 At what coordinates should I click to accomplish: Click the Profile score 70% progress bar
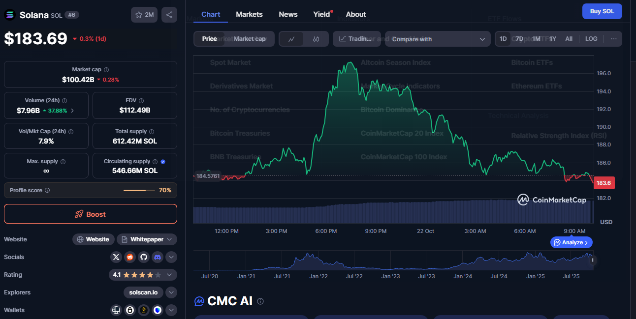(138, 190)
